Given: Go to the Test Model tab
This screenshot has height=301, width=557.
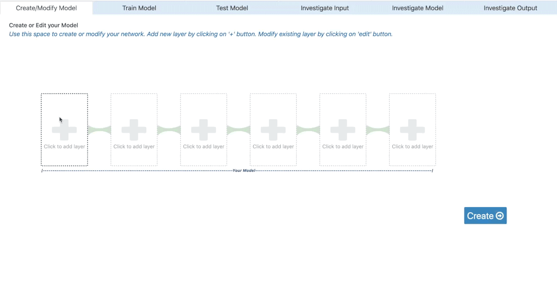Looking at the screenshot, I should point(232,8).
